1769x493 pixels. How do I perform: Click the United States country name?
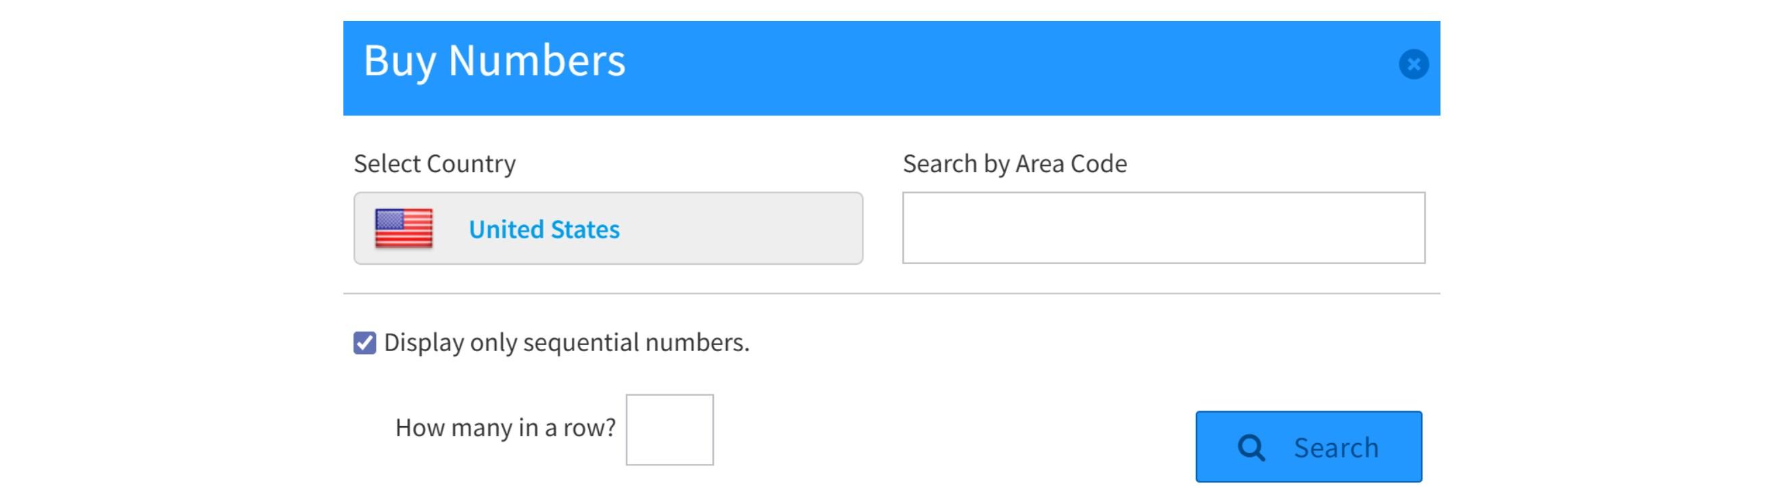544,229
